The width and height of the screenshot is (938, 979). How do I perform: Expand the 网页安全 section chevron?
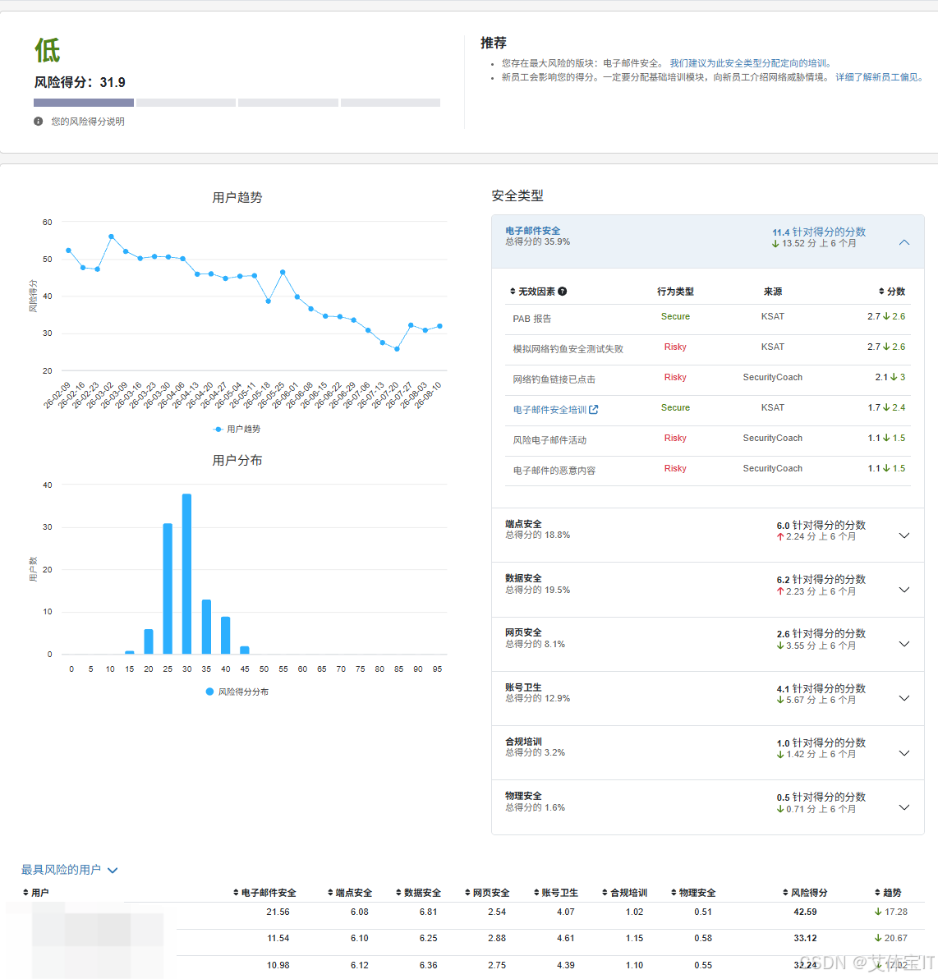tap(904, 644)
